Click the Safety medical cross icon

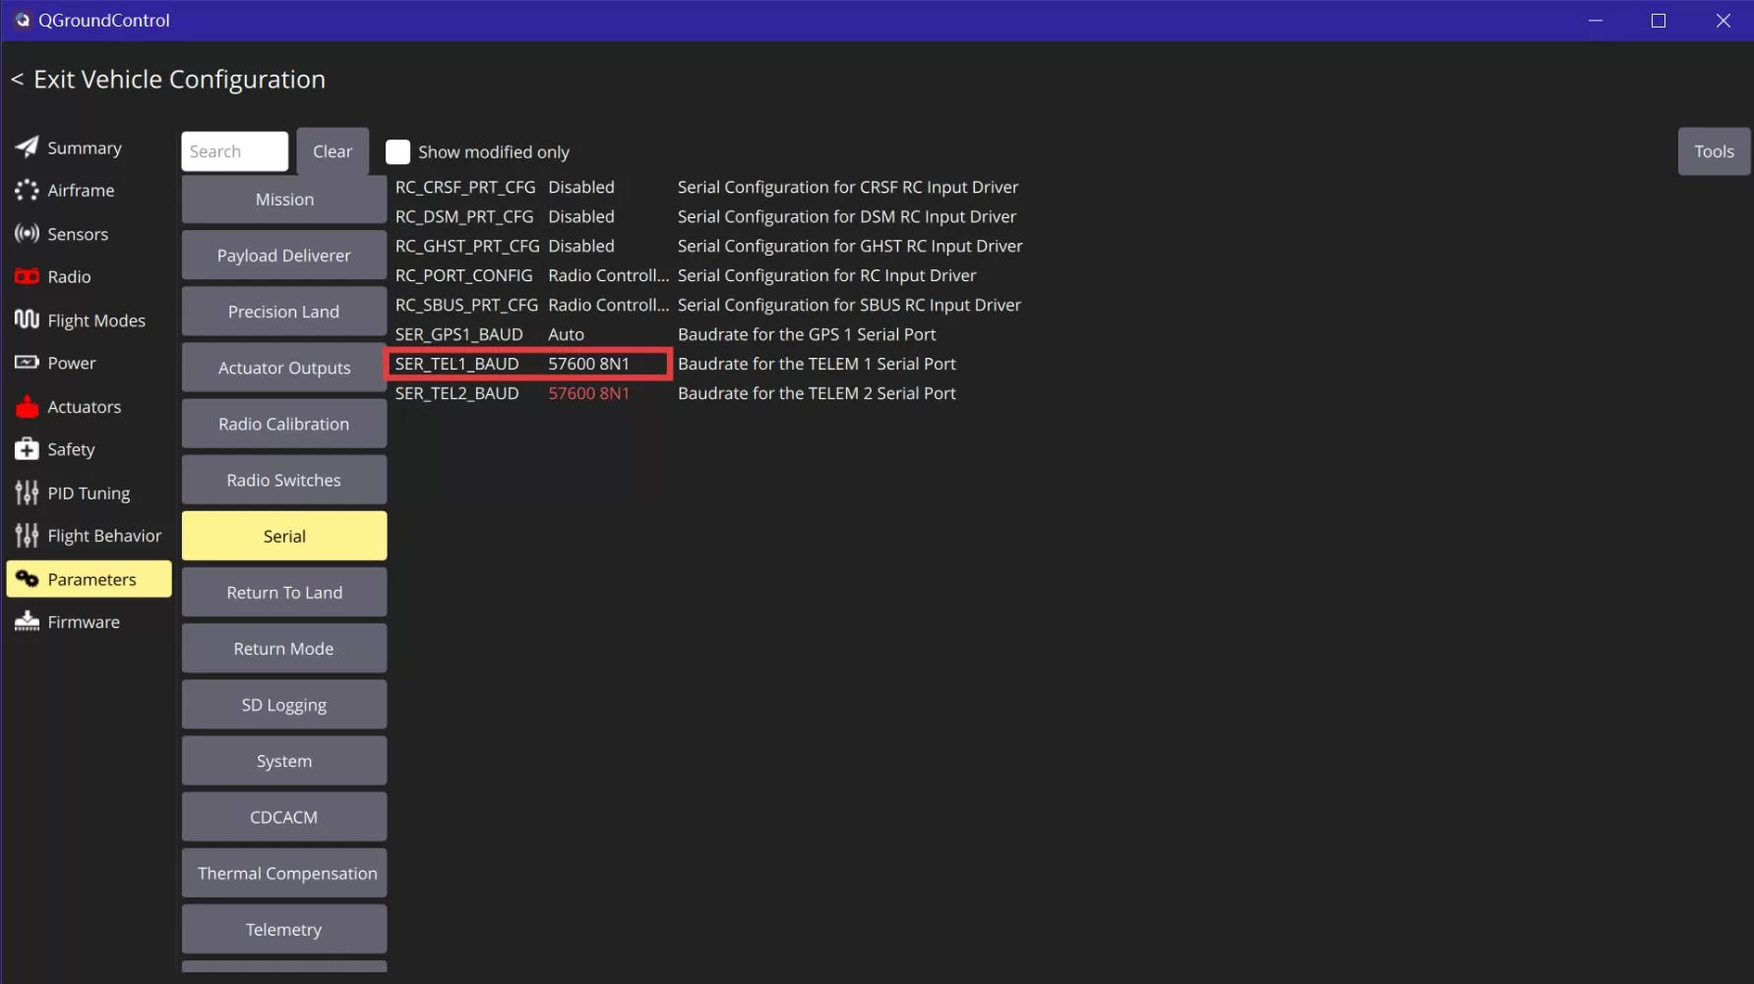[27, 449]
